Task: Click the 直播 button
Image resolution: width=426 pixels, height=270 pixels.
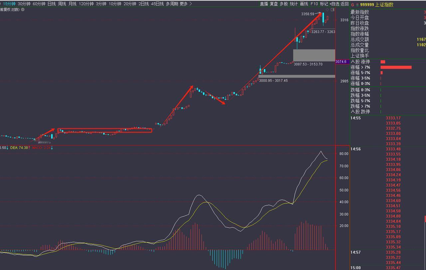Action: click(264, 4)
